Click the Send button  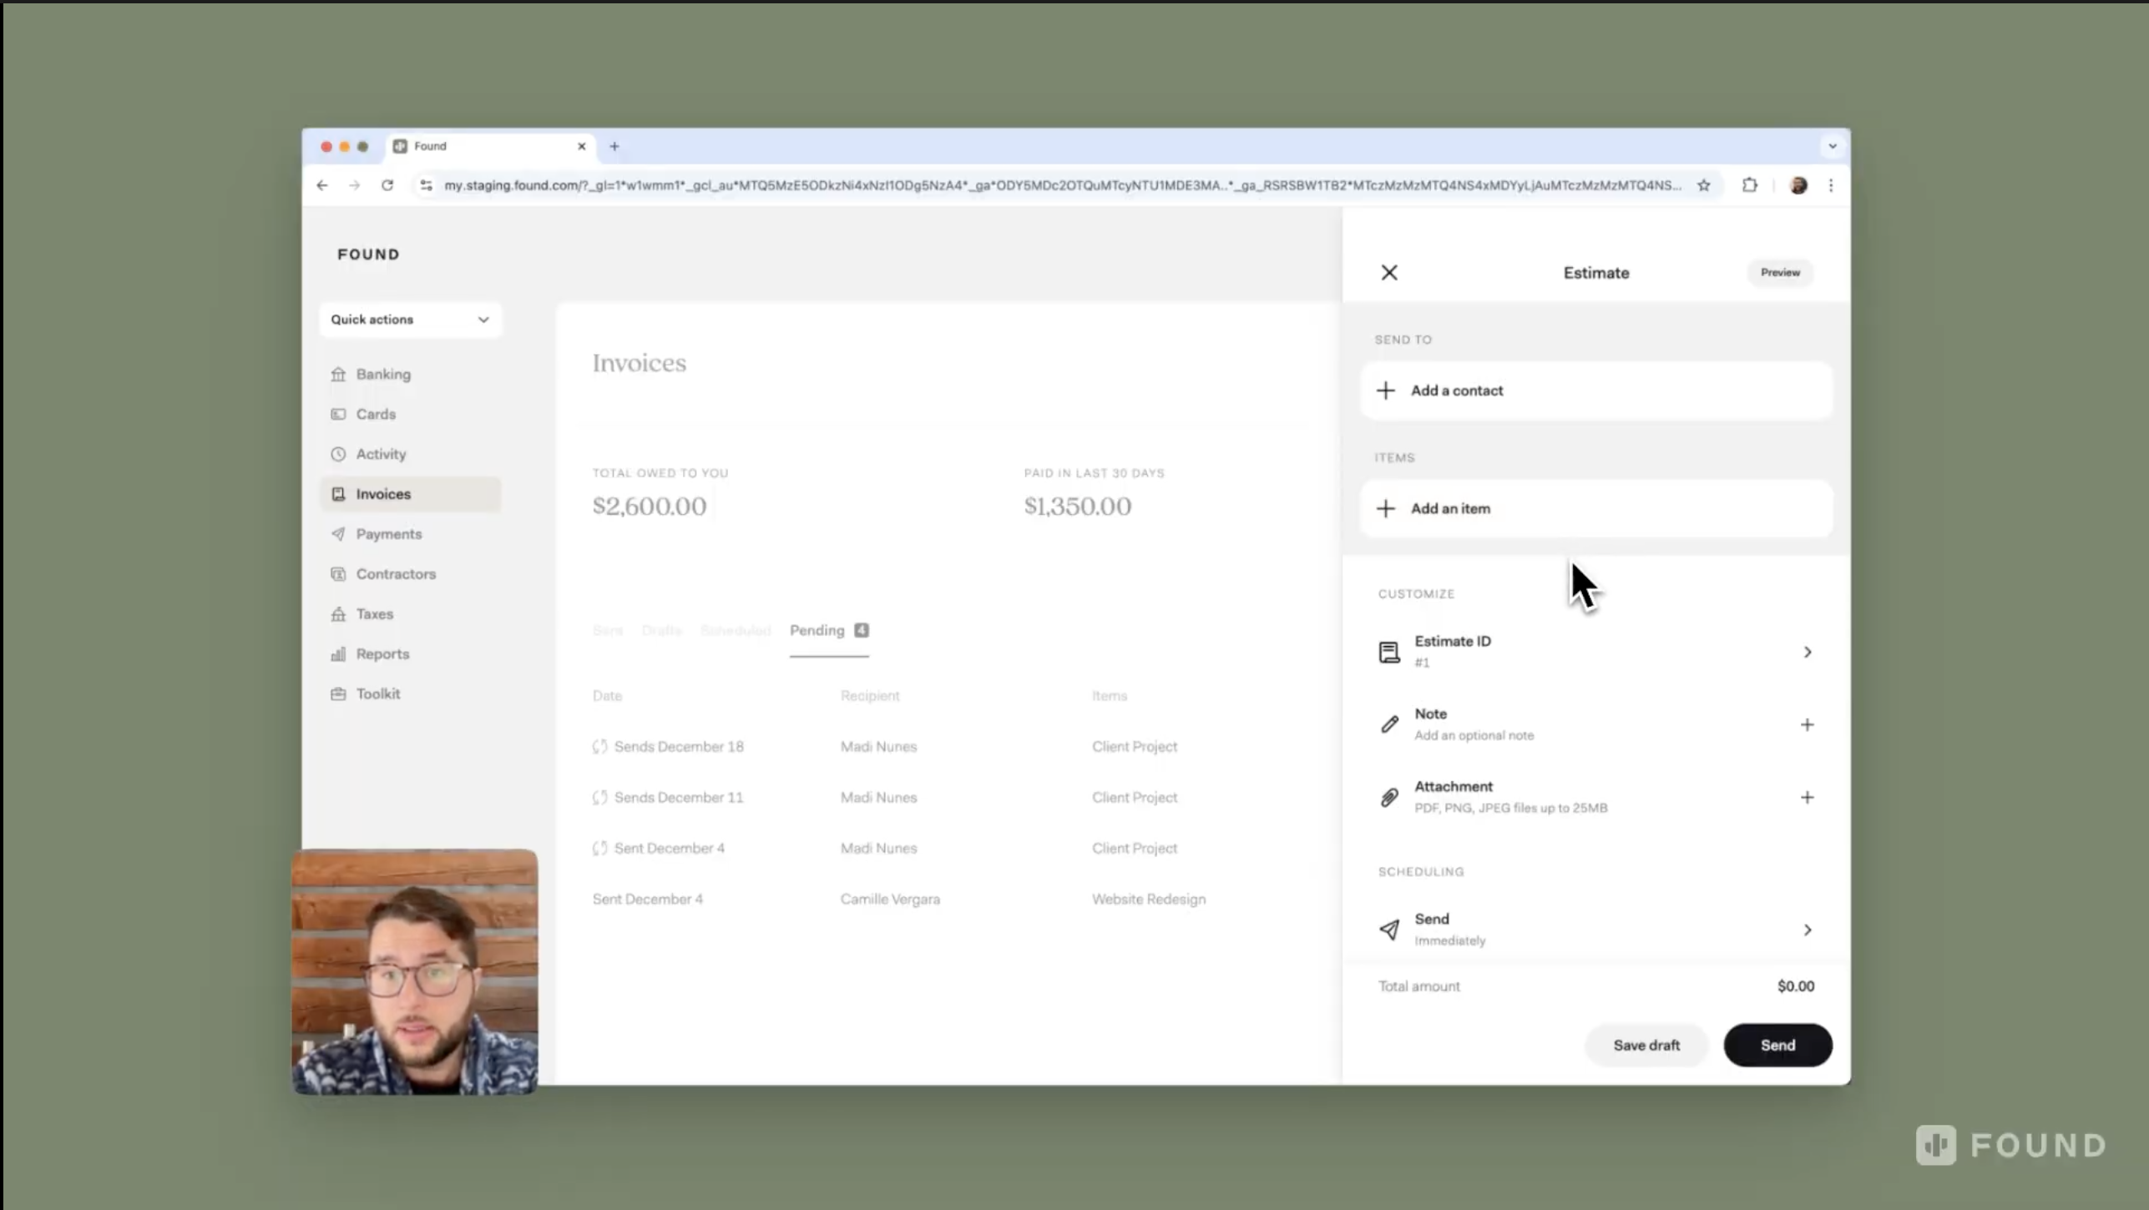(x=1777, y=1045)
